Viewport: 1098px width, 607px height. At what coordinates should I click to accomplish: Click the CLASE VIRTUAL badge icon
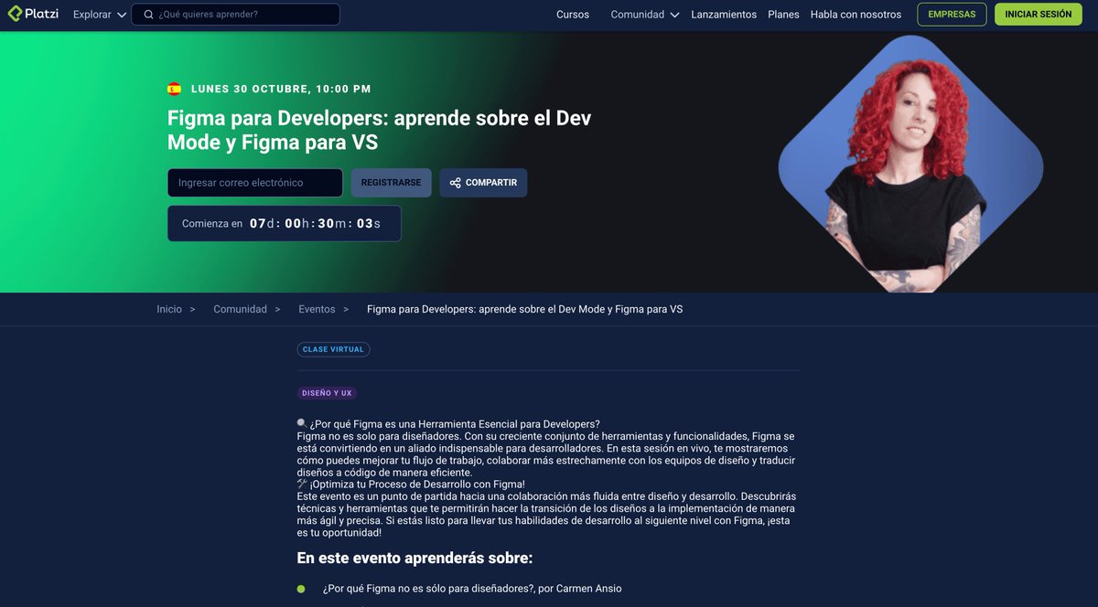tap(333, 349)
